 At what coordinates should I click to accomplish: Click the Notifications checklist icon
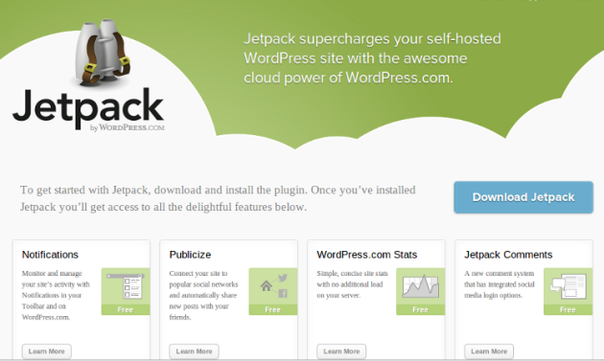click(x=126, y=286)
